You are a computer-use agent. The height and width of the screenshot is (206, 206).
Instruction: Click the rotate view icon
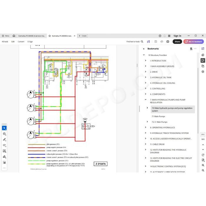[203, 155]
